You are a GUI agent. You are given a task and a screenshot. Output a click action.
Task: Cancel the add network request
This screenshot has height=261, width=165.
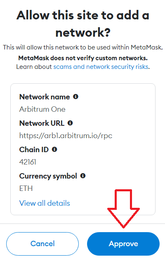click(42, 244)
